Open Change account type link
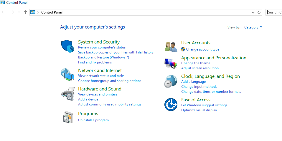Viewport: 282px width, 141px height. pos(202,49)
